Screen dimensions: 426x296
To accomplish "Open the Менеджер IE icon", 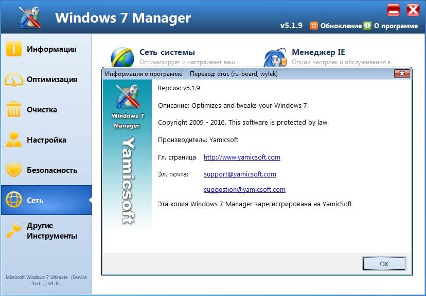I will tap(275, 57).
